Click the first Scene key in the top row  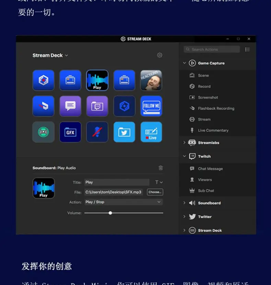click(70, 80)
